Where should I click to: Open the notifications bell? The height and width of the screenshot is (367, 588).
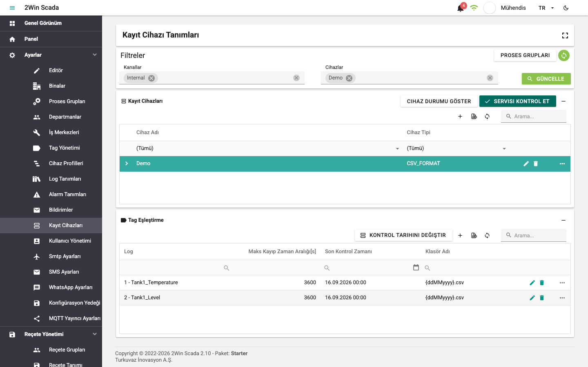tap(461, 8)
